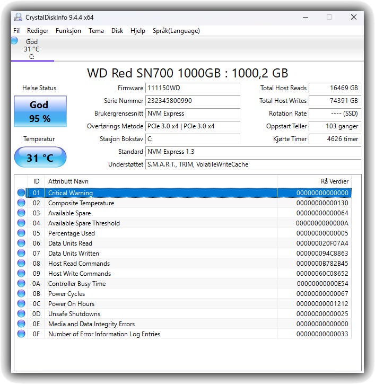Select the Percentage Used attribute name
Image resolution: width=375 pixels, height=384 pixels.
tap(72, 233)
